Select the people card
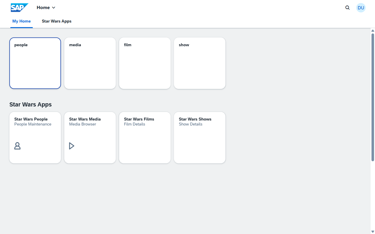375x234 pixels. pyautogui.click(x=35, y=63)
